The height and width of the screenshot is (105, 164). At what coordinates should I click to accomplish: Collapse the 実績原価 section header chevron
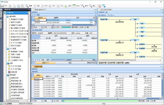(x=27, y=12)
